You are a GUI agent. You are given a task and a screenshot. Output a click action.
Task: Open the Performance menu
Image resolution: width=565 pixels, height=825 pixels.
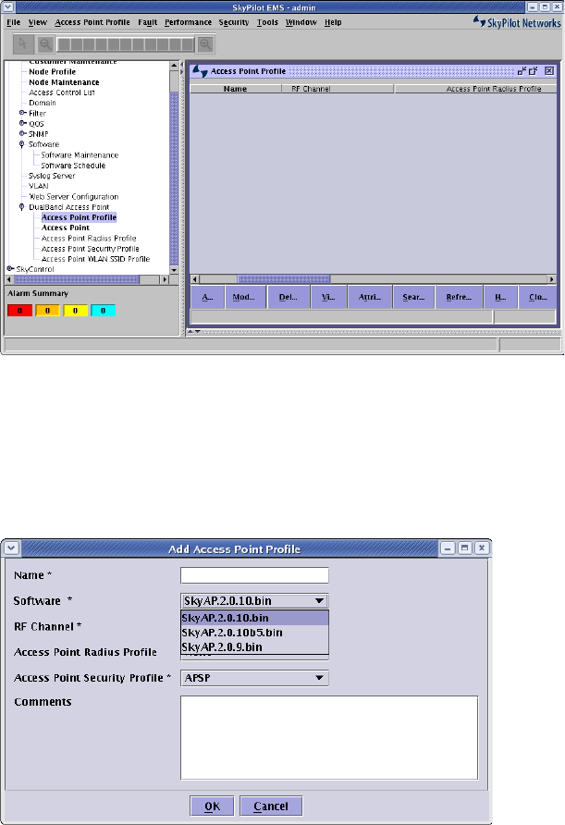tap(188, 22)
